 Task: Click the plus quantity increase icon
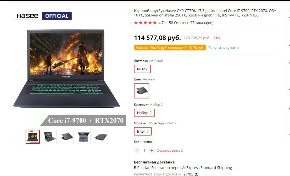click(x=152, y=151)
